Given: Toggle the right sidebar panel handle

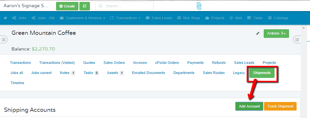Looking at the screenshot, I should pos(297,39).
